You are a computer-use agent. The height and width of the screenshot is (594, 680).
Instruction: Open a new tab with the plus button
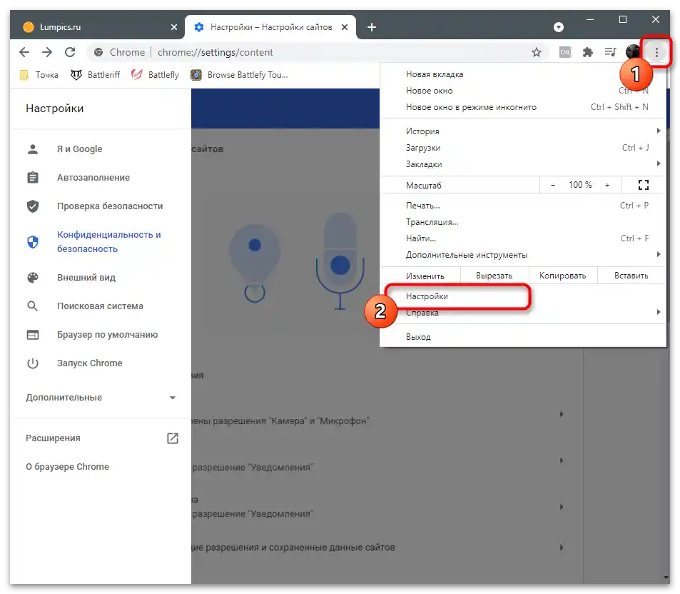tap(372, 27)
